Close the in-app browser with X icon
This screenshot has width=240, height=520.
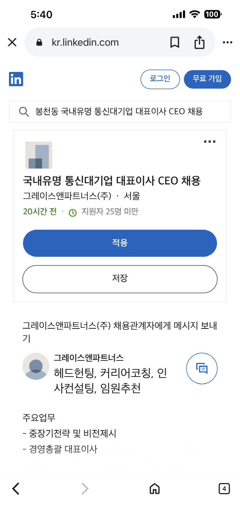tap(12, 43)
